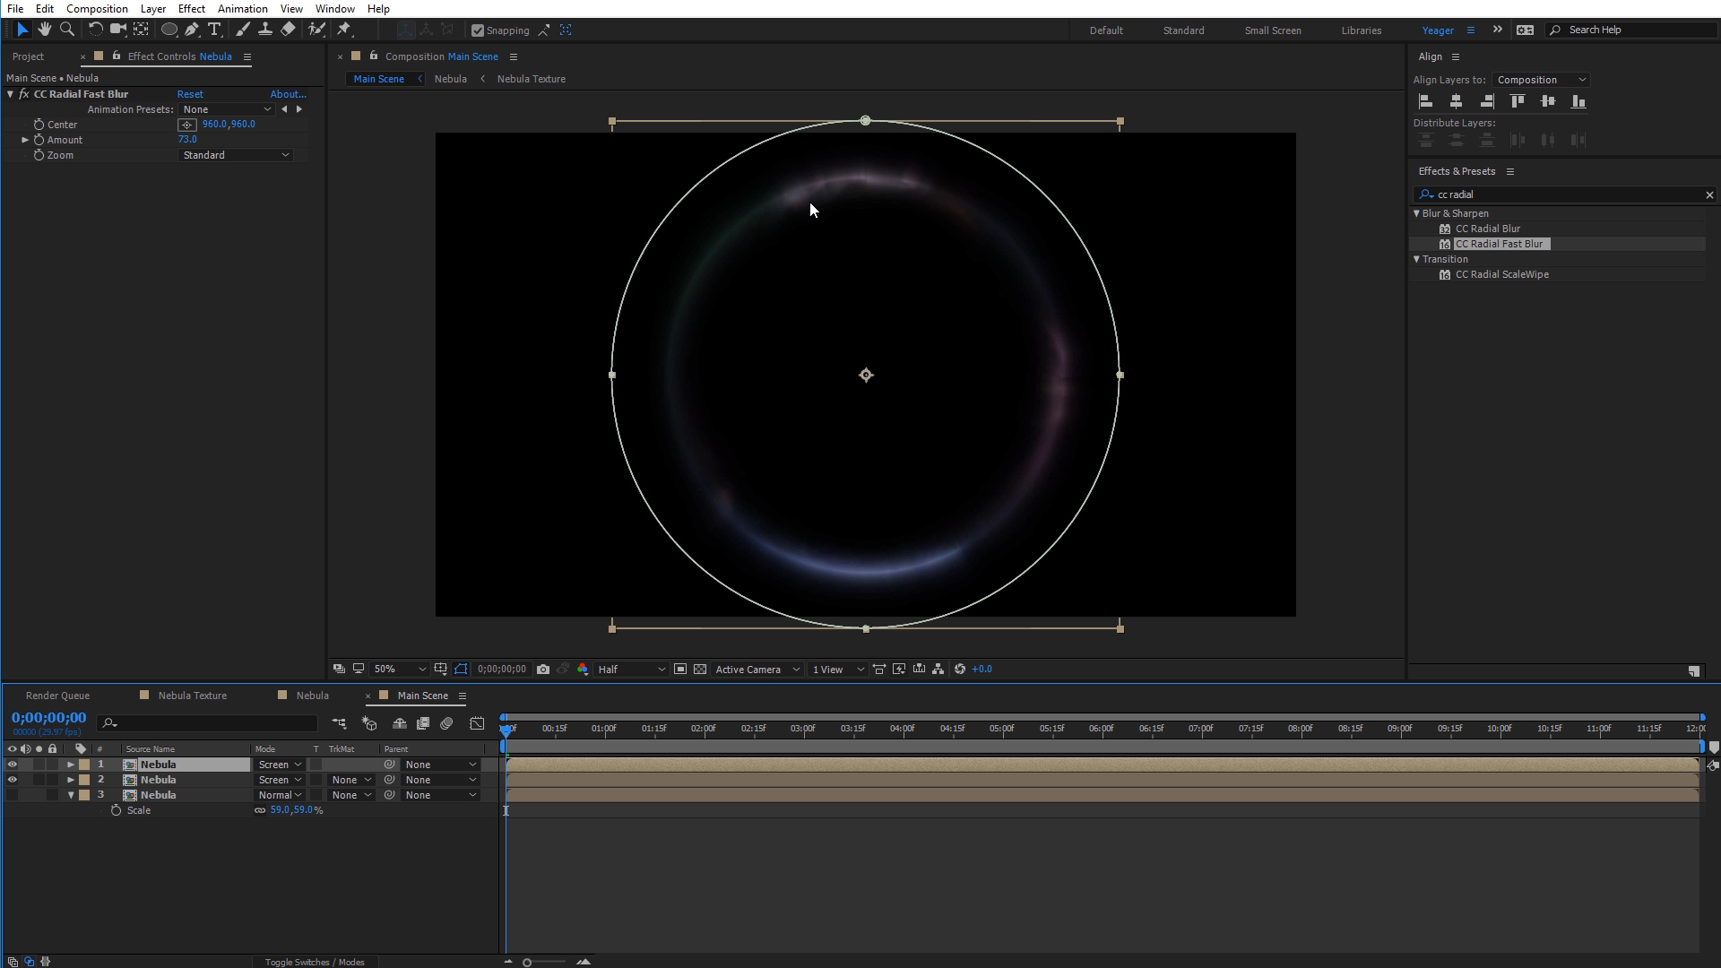
Task: Click Align Left icon in Align panel
Action: tap(1425, 101)
